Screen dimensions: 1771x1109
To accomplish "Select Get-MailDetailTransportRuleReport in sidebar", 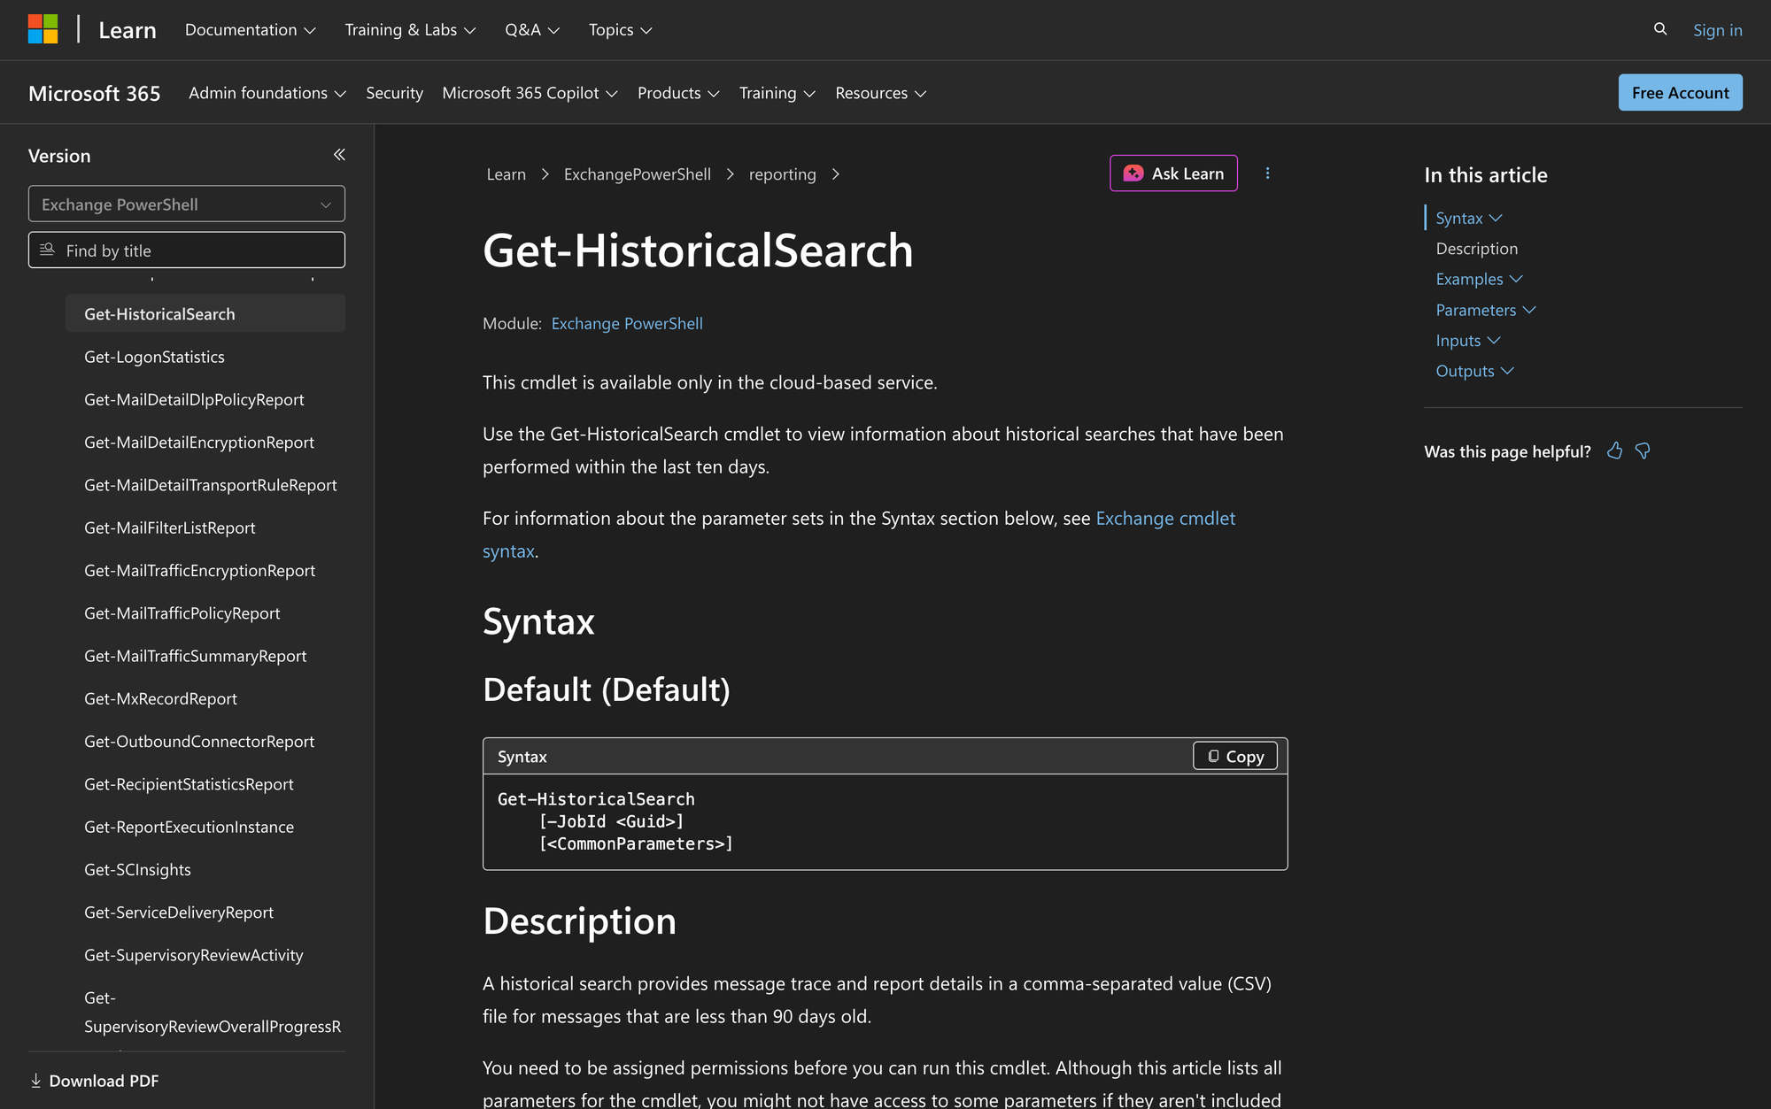I will [210, 485].
